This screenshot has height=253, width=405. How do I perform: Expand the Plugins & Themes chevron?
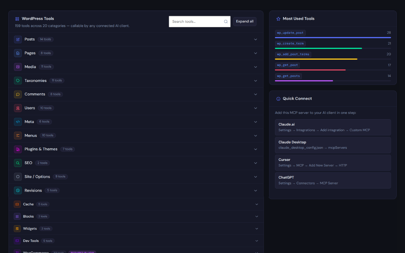[256, 149]
